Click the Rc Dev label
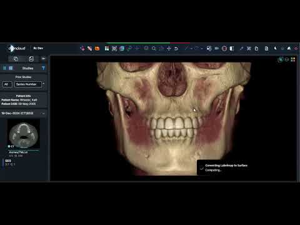Viewport: 300px width, 225px height. [38, 48]
